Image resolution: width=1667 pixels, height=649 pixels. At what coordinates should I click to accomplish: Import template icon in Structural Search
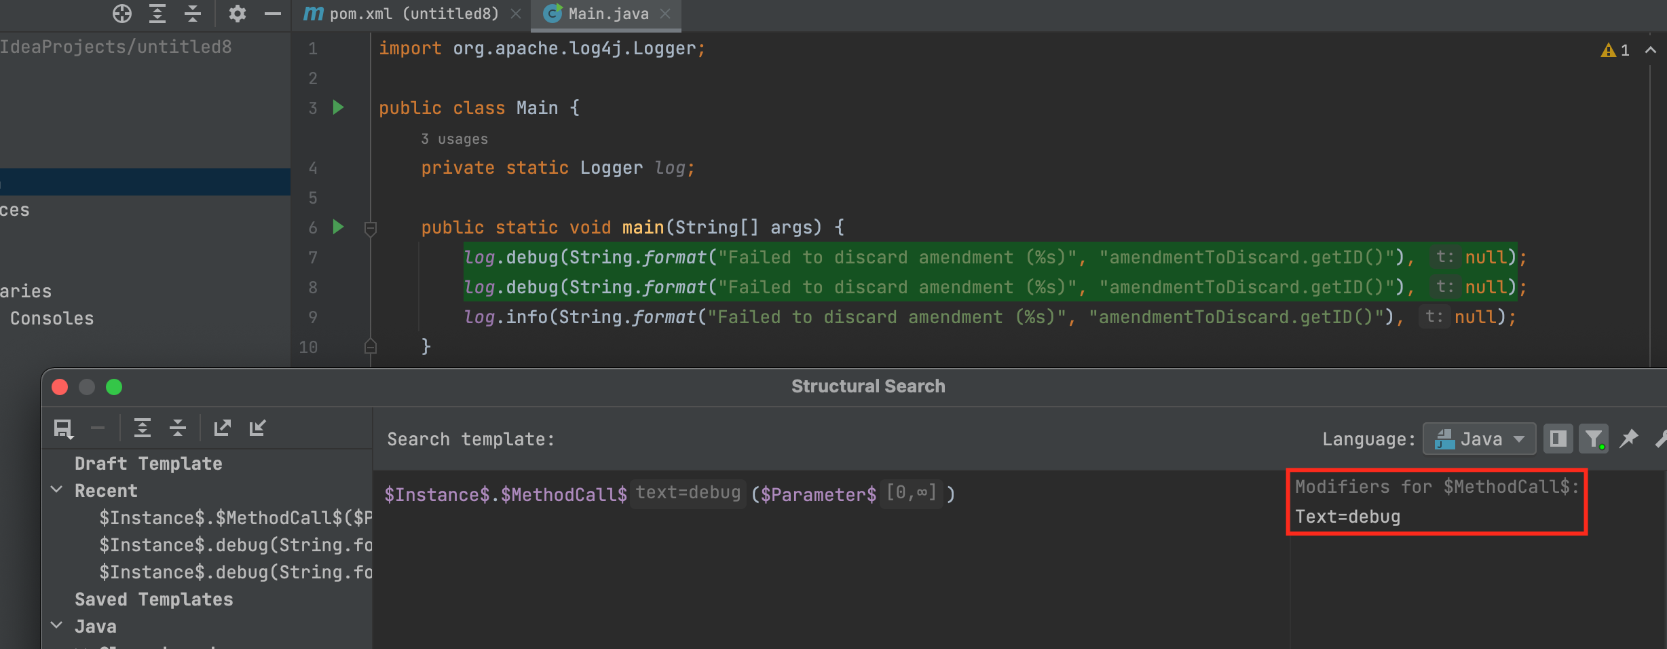(x=257, y=428)
